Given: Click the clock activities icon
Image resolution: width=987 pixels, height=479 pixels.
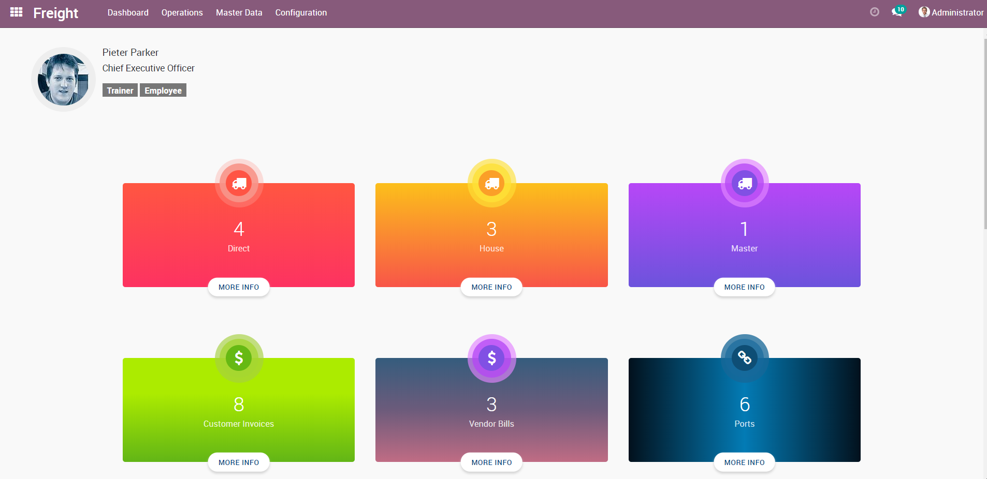Looking at the screenshot, I should (874, 12).
